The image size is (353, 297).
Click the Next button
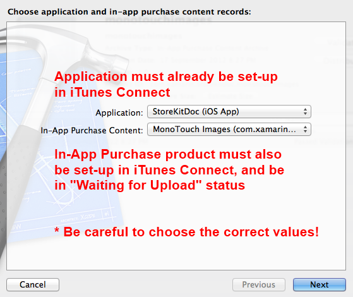point(320,284)
